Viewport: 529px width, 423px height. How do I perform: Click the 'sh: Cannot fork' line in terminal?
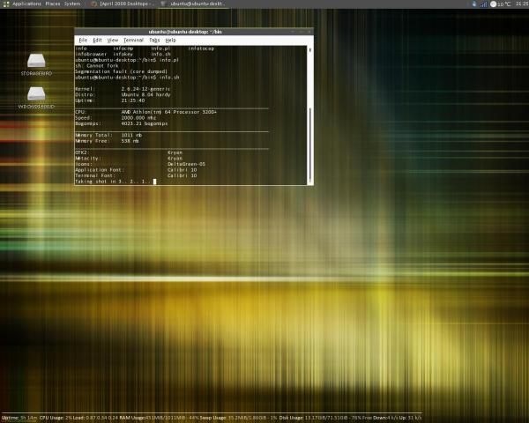(97, 66)
